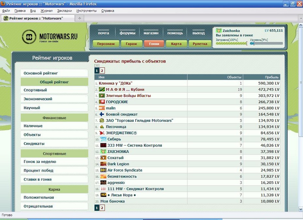Click the Сохатый syndicate emblem
This screenshot has width=303, height=220.
(x=103, y=158)
